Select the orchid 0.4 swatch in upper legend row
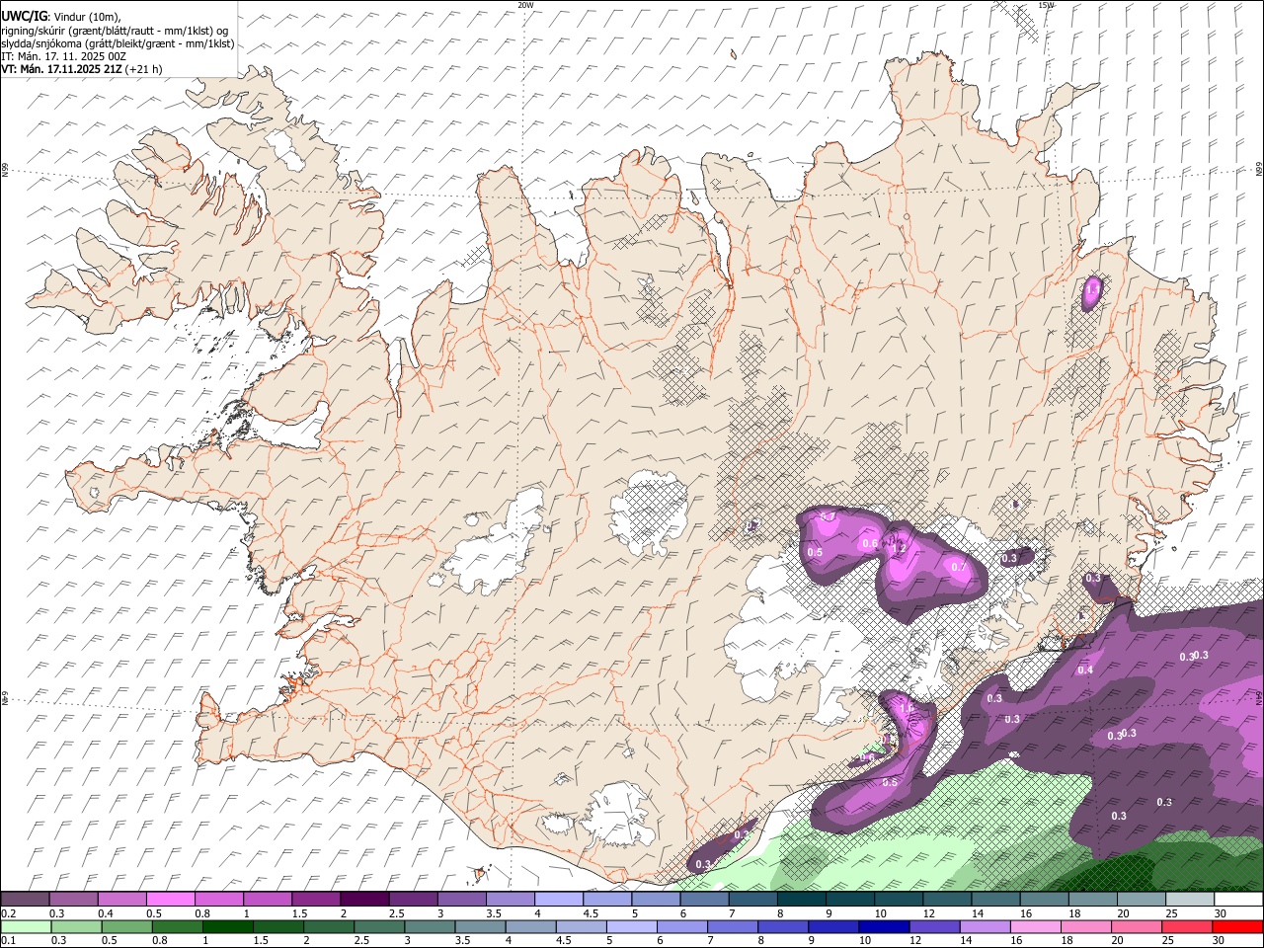1264x948 pixels. pos(121,900)
